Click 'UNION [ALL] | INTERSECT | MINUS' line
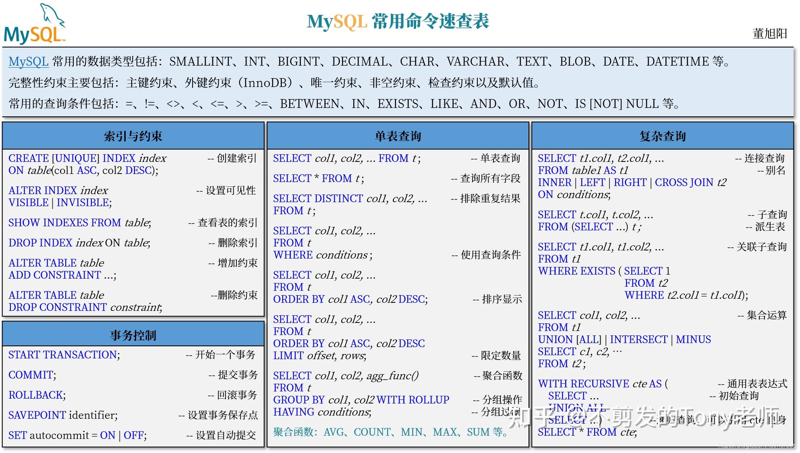800x453 pixels. 624,339
